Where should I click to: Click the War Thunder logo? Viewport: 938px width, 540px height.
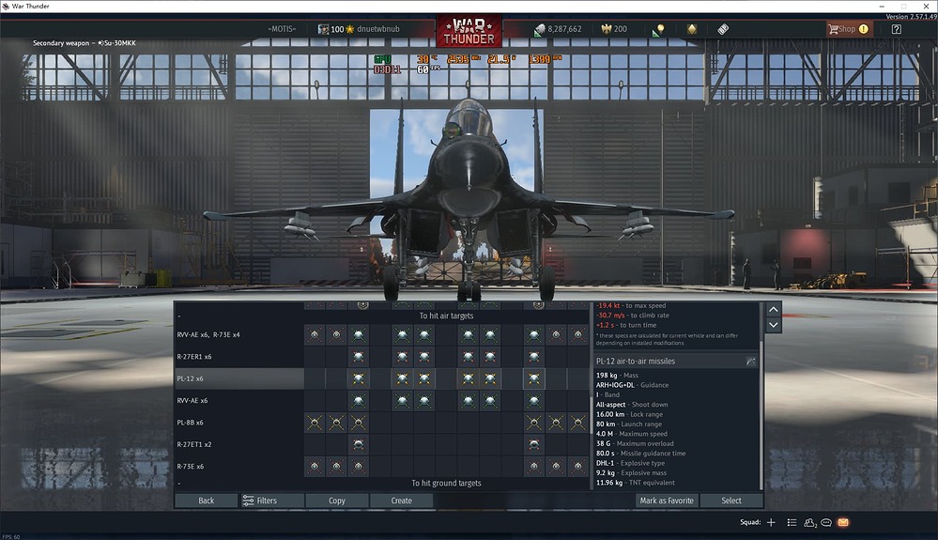click(469, 31)
